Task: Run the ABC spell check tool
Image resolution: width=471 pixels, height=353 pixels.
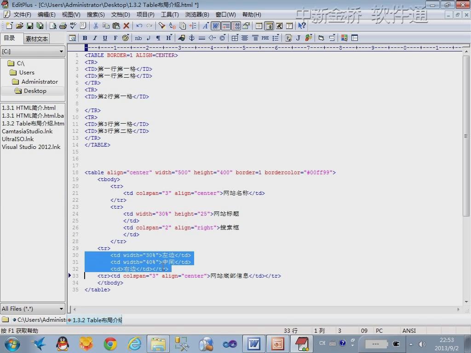Action: point(73,26)
